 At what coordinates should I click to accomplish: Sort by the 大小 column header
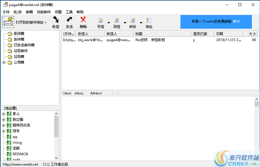(251, 34)
